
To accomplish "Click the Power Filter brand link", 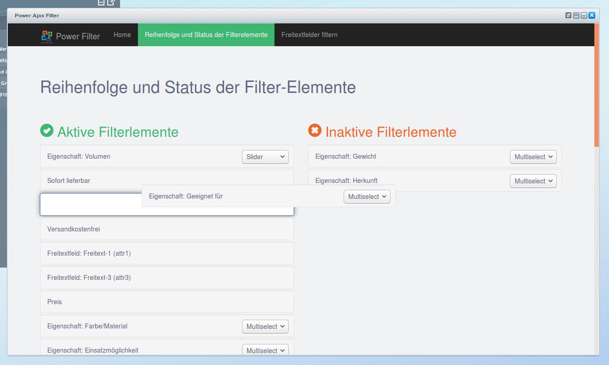I will point(78,36).
